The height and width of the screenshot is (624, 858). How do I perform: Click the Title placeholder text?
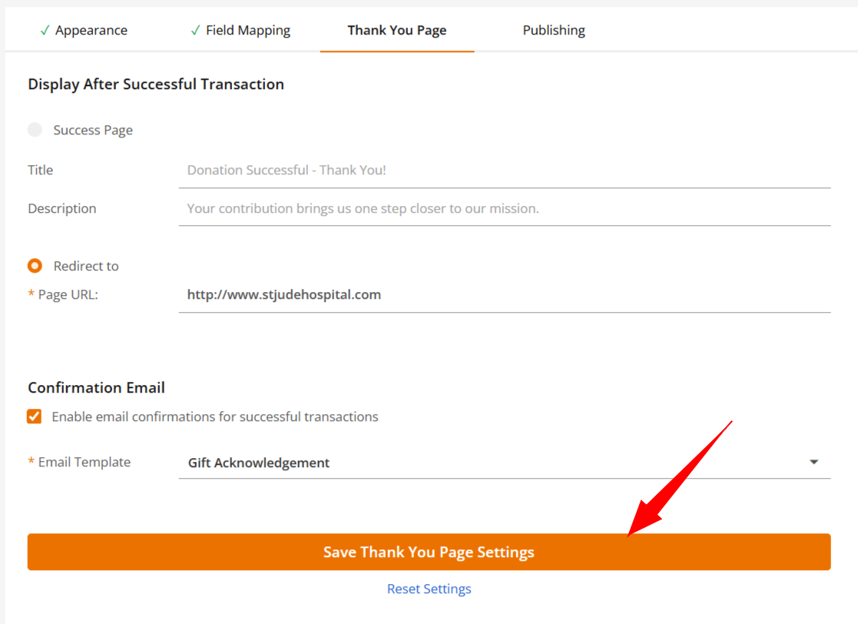[286, 170]
